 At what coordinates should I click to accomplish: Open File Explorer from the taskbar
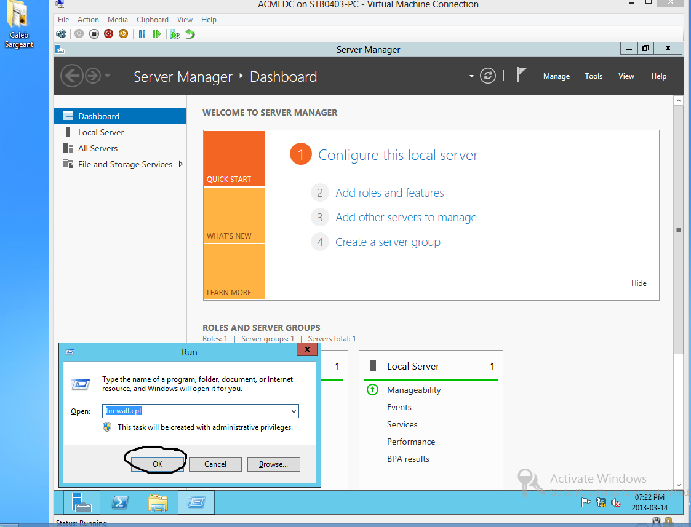point(158,502)
